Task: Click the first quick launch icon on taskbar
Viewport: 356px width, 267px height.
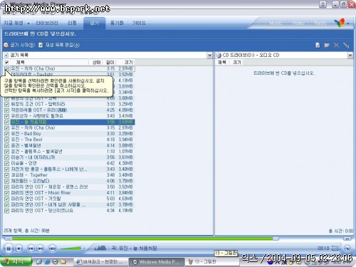Action: point(39,262)
